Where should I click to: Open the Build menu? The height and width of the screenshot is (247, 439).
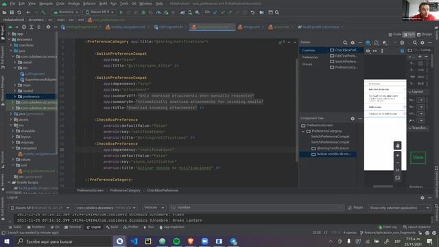(103, 3)
